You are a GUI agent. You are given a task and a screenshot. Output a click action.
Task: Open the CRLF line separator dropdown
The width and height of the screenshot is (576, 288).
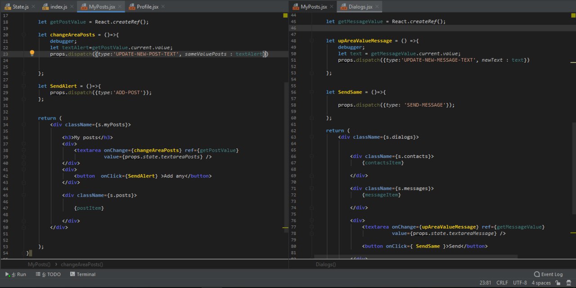[x=502, y=283]
